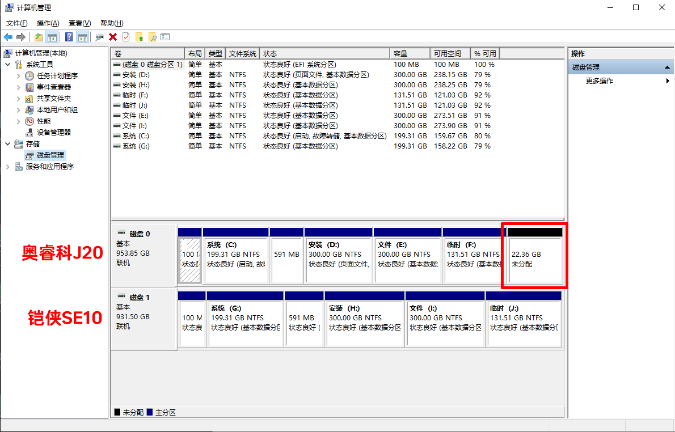Click the folder Up one level icon

tap(38, 37)
